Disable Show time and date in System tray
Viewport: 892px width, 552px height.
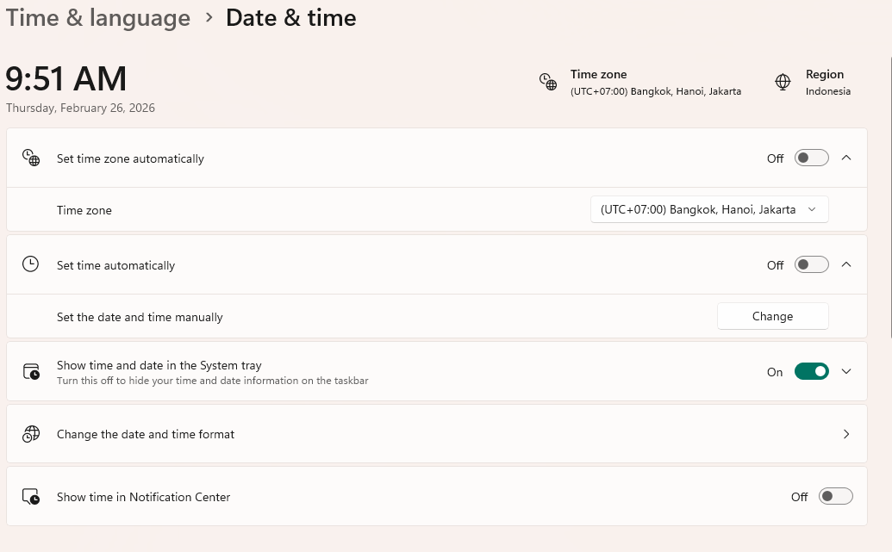tap(811, 372)
